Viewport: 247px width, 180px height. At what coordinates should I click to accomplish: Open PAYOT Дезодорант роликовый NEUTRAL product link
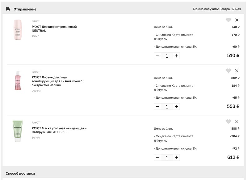[54, 29]
